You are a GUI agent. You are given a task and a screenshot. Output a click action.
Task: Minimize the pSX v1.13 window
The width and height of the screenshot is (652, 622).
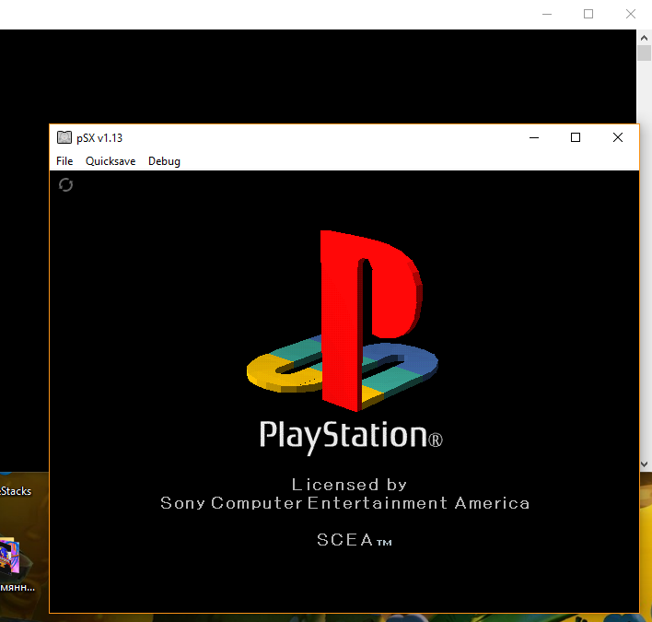click(534, 137)
